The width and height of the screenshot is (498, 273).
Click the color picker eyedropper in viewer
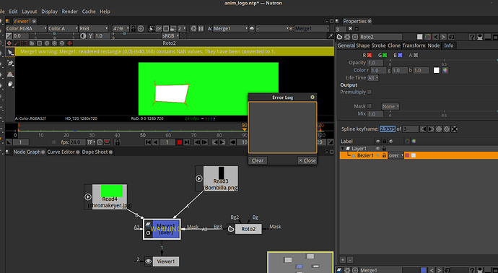click(331, 36)
